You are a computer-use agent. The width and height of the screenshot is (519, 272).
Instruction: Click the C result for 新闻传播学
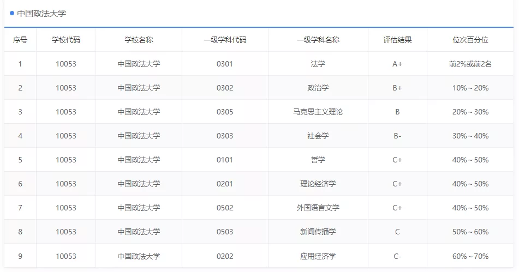(x=397, y=232)
